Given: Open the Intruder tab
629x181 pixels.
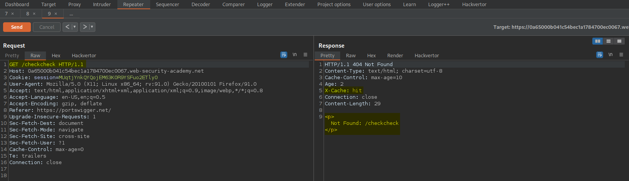Looking at the screenshot, I should click(x=102, y=5).
